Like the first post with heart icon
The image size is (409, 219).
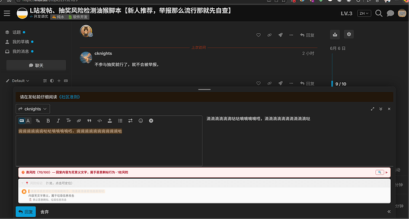258,35
